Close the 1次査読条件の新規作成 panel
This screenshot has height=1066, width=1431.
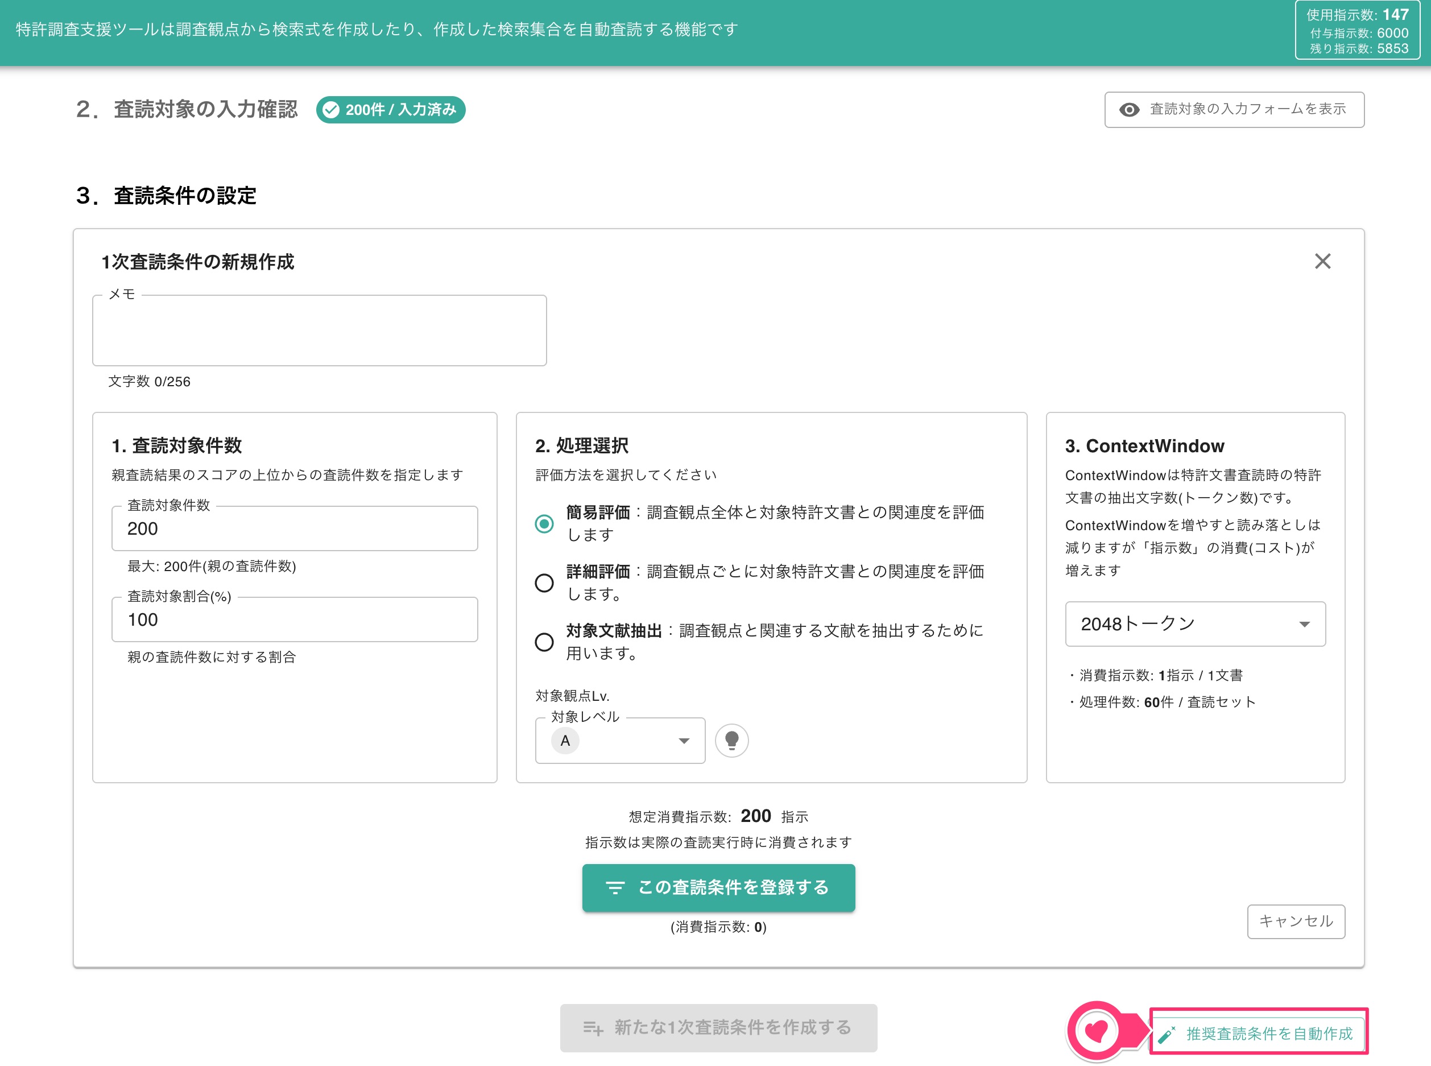[1322, 261]
